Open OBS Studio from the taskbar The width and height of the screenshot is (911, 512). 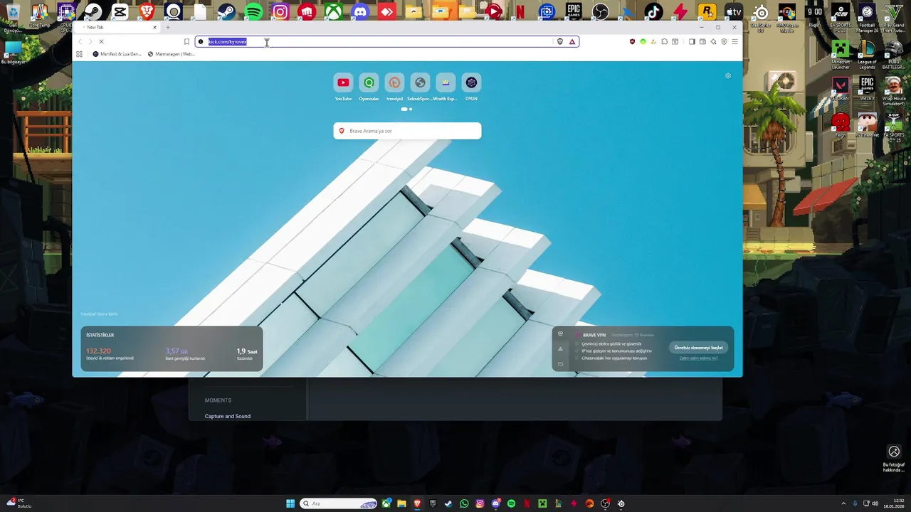tap(605, 503)
